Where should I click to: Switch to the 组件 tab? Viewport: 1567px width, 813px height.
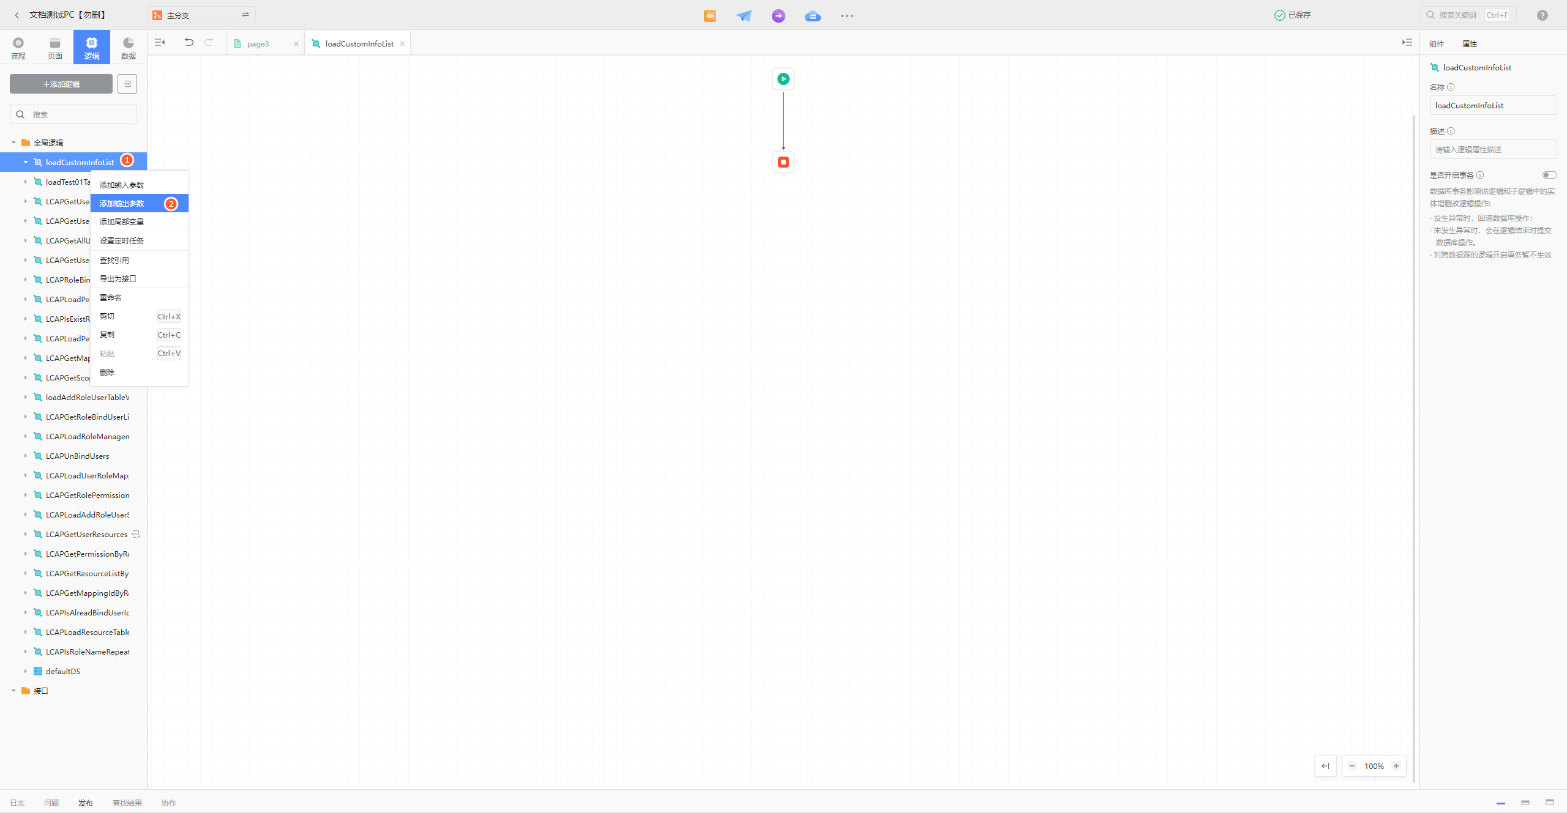[x=1437, y=43]
